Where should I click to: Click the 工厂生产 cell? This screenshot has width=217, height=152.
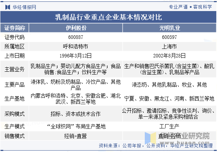click(x=169, y=126)
